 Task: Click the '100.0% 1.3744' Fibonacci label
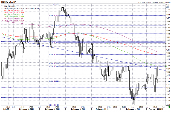(x=54, y=4)
